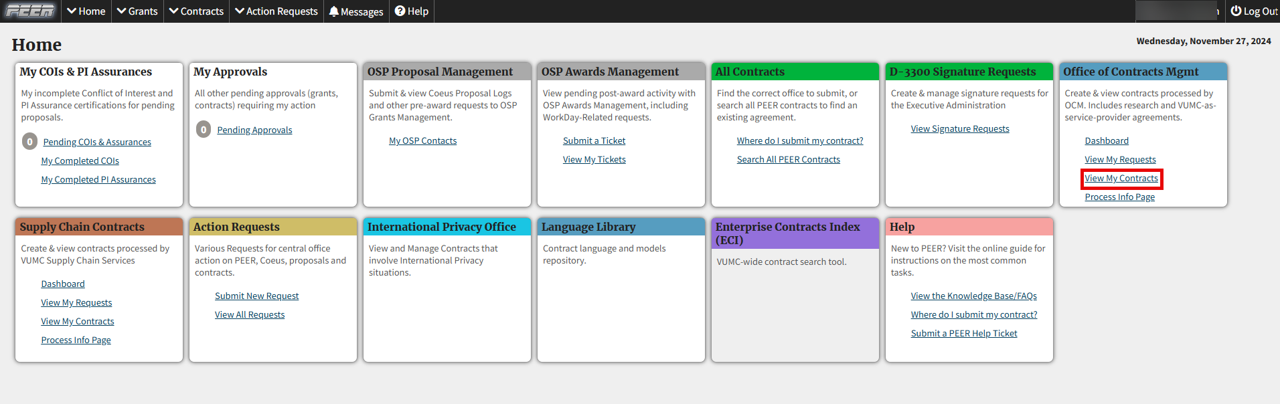The height and width of the screenshot is (404, 1280).
Task: Open the Help menu item in navbar
Action: (x=412, y=11)
